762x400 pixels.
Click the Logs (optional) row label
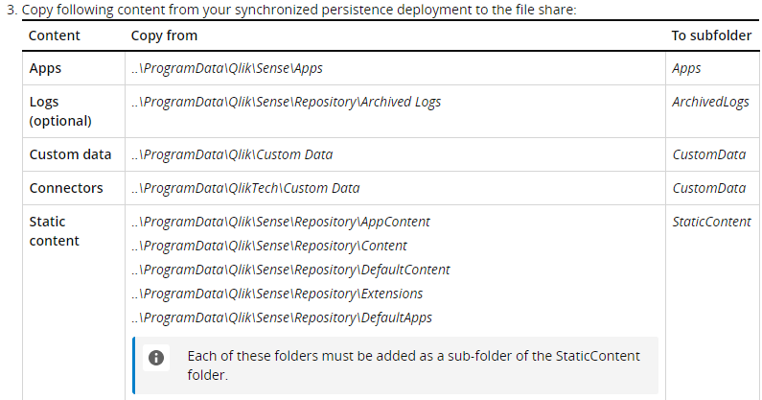tap(60, 111)
